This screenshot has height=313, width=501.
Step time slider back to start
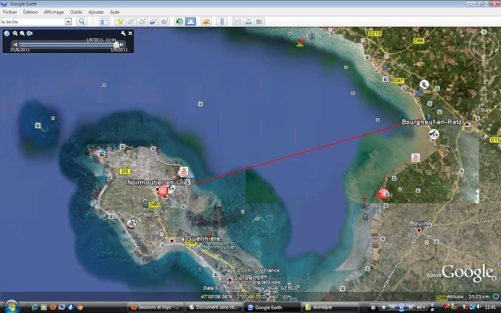15,44
